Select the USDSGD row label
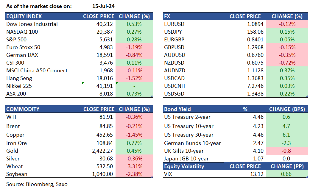Screen dimensions: 310x189 coord(174,94)
